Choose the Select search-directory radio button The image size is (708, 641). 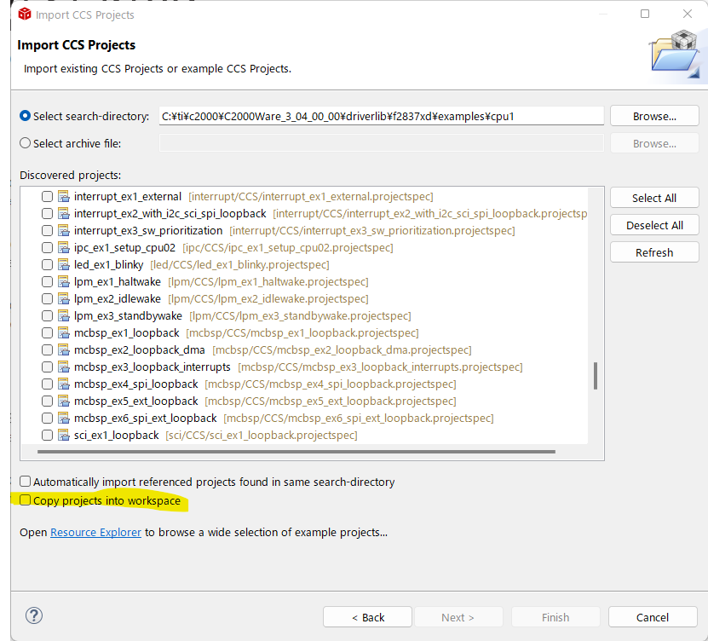pyautogui.click(x=26, y=116)
